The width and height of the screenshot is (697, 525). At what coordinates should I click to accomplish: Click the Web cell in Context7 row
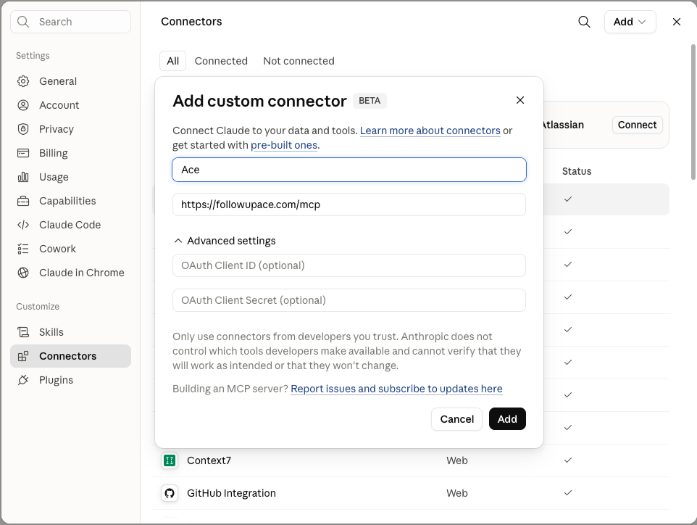pos(457,460)
